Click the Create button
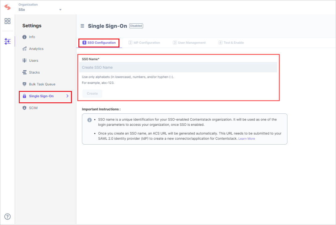 [x=92, y=93]
